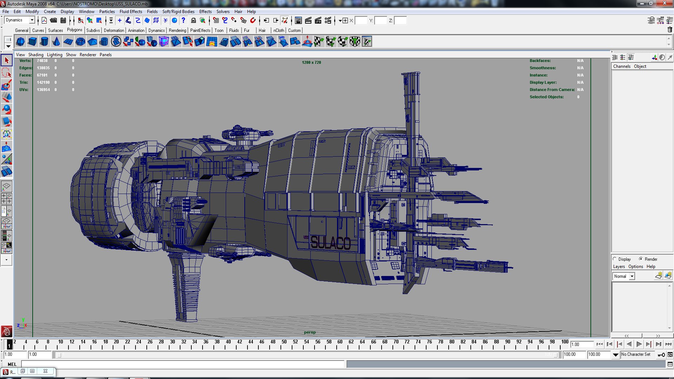Open Render Settings icon
Viewport: 674px width, 379px height.
pyautogui.click(x=328, y=20)
